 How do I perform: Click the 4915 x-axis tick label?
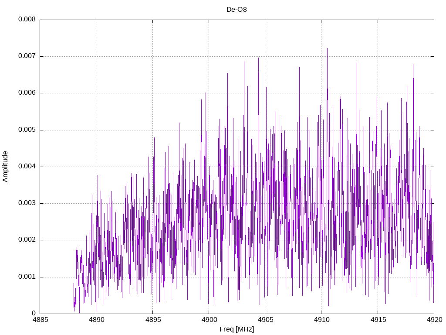378,320
